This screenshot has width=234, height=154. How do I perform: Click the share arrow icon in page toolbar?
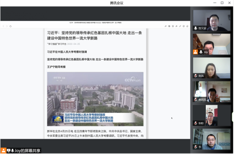[x=166, y=26]
